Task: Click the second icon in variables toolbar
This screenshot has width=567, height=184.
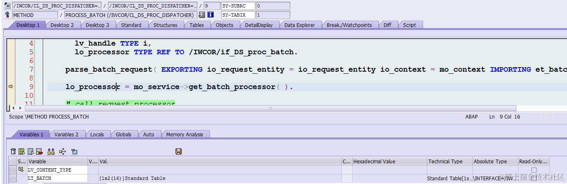Action: coord(22,151)
